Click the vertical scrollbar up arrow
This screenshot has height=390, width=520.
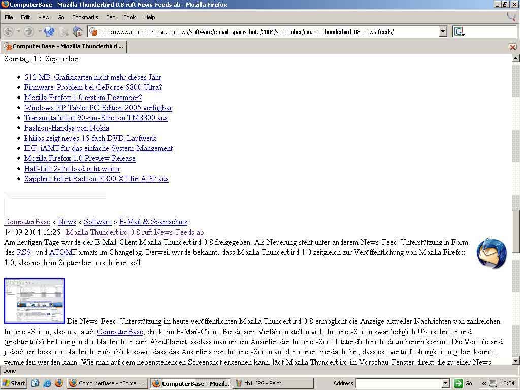[516, 59]
